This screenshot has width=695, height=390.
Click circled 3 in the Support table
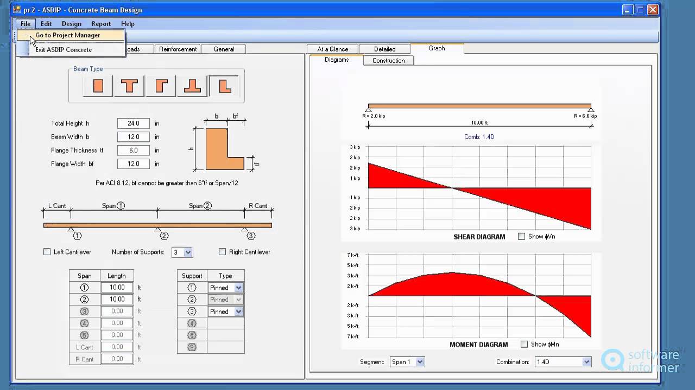point(192,311)
